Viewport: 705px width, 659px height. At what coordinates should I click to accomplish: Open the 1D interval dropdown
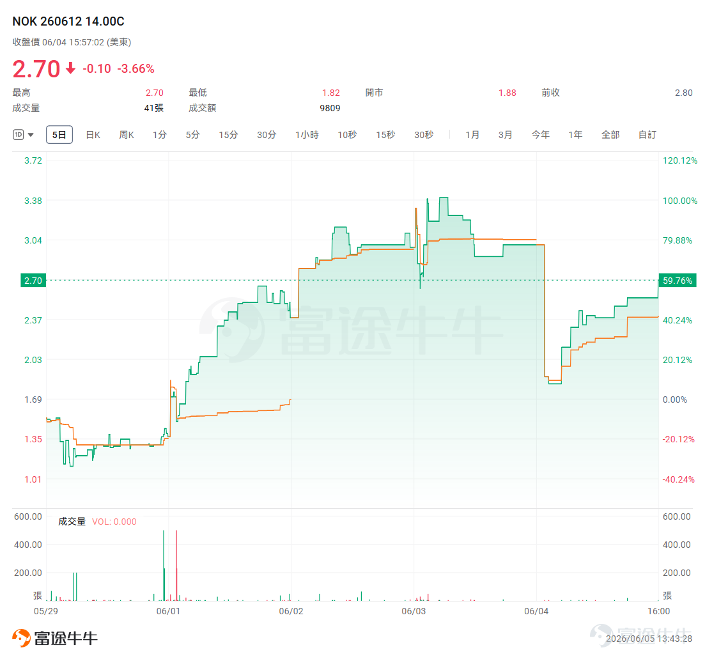tap(24, 135)
